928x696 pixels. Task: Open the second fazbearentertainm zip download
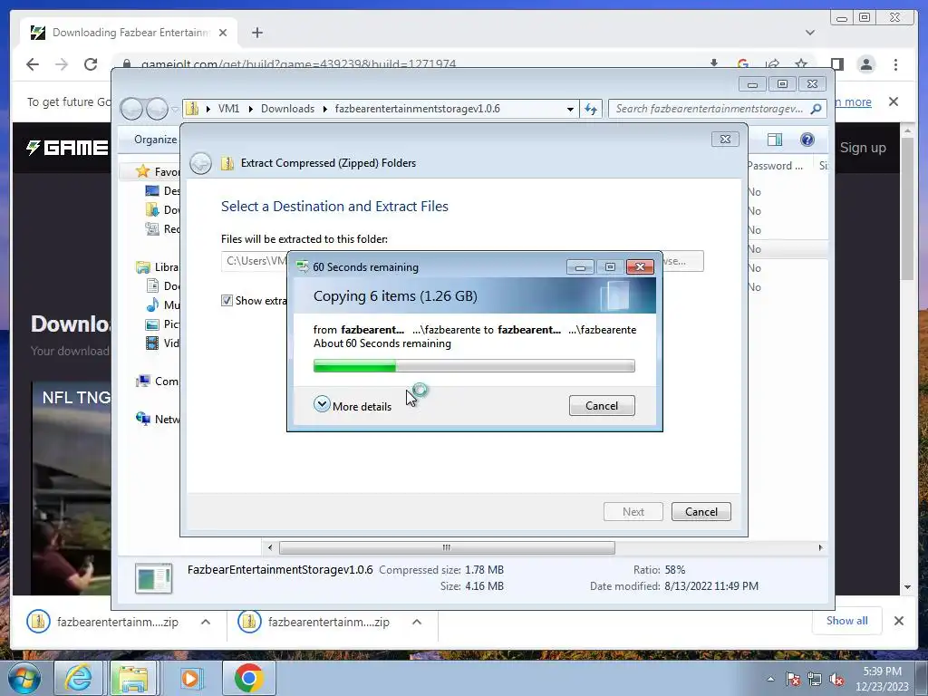click(x=314, y=622)
